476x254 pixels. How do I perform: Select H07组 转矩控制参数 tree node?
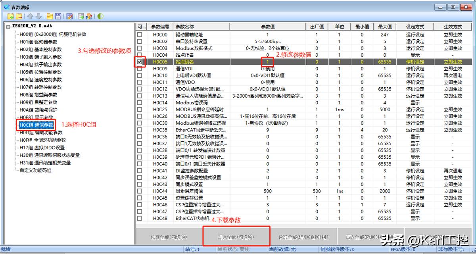pos(41,87)
